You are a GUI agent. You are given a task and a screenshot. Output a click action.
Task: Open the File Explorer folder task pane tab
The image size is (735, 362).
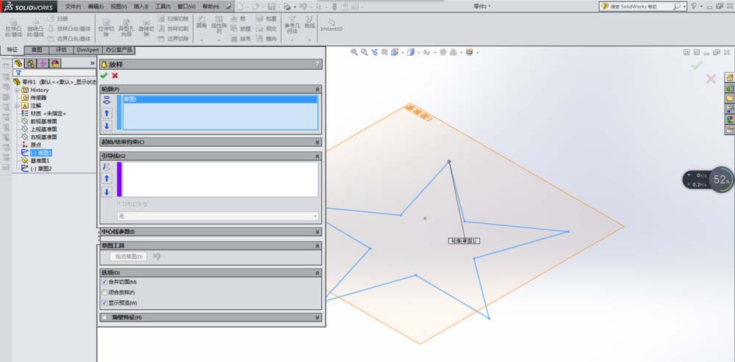tap(729, 98)
